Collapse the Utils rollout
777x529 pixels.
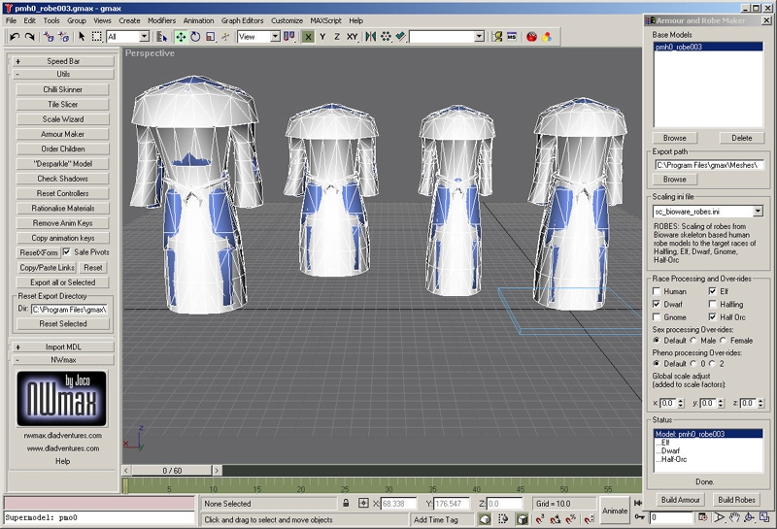pyautogui.click(x=63, y=74)
